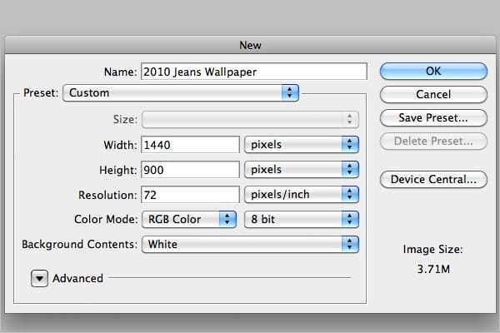Expand the Advanced options triangle
The image size is (500, 333).
(39, 279)
